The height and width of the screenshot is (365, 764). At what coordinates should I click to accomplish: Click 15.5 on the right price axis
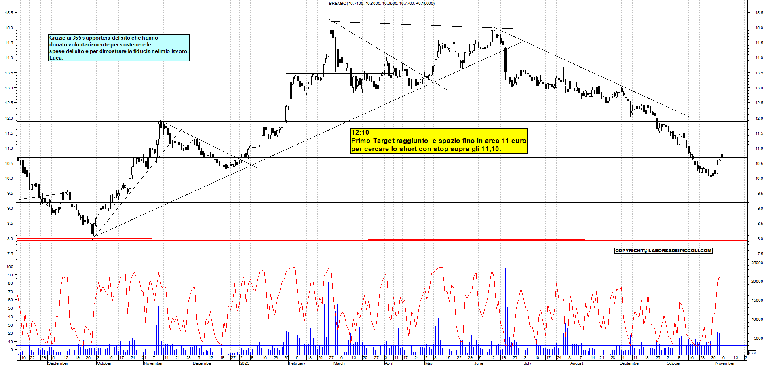coord(759,13)
